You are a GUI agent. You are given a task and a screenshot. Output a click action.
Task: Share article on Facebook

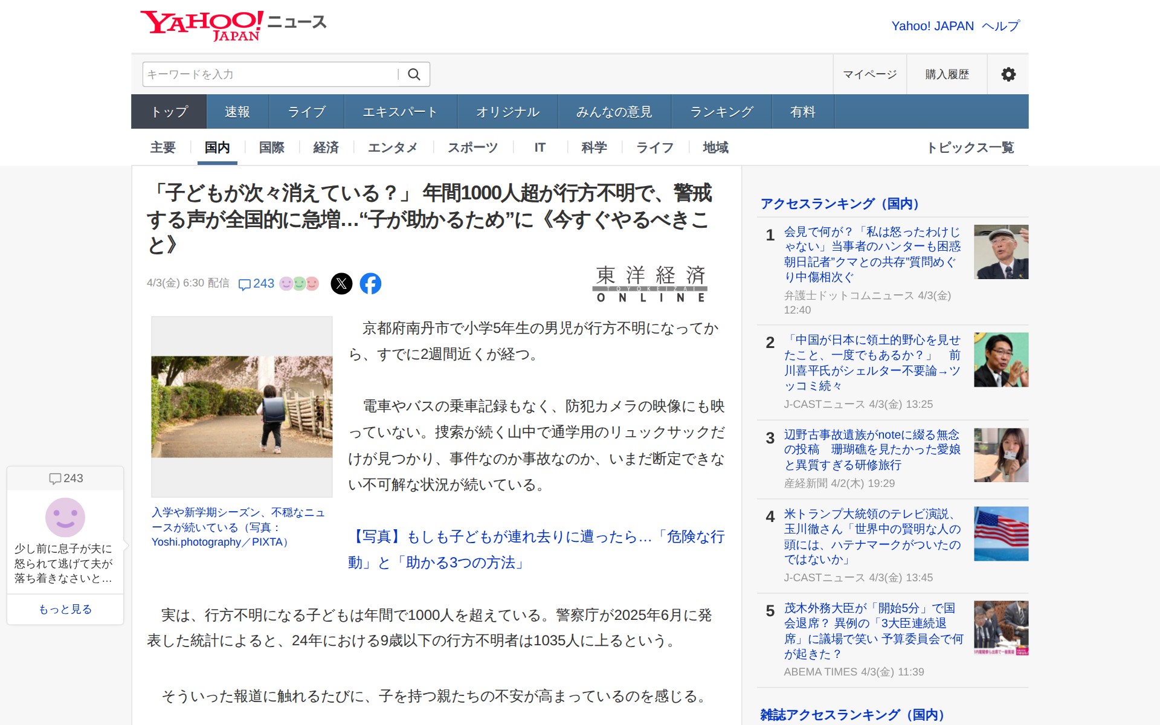370,283
